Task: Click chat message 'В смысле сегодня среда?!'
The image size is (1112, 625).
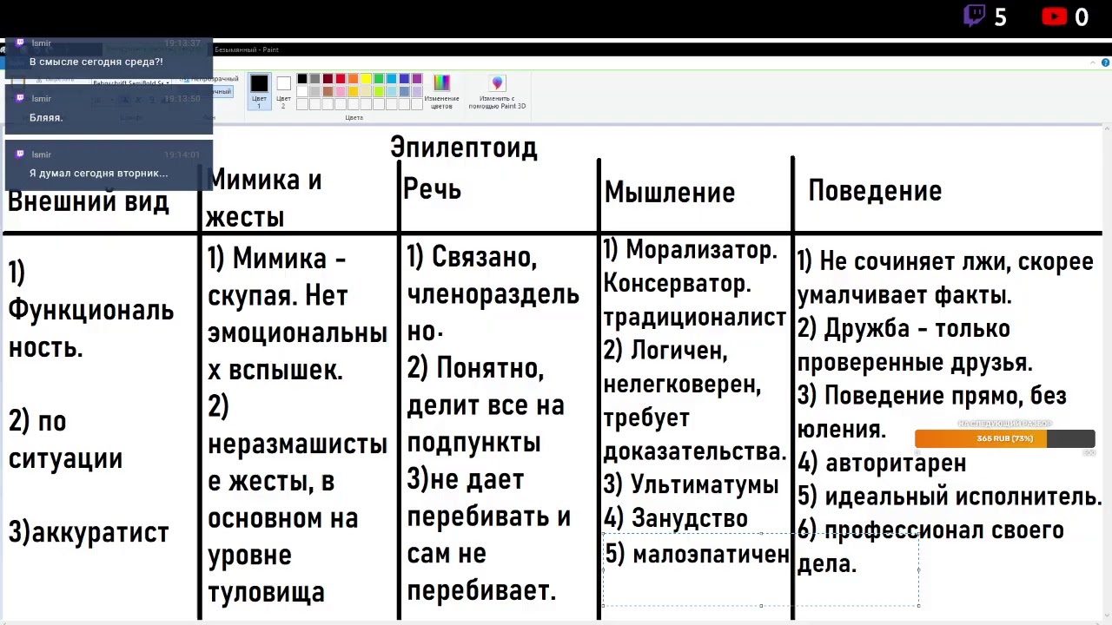Action: coord(96,62)
